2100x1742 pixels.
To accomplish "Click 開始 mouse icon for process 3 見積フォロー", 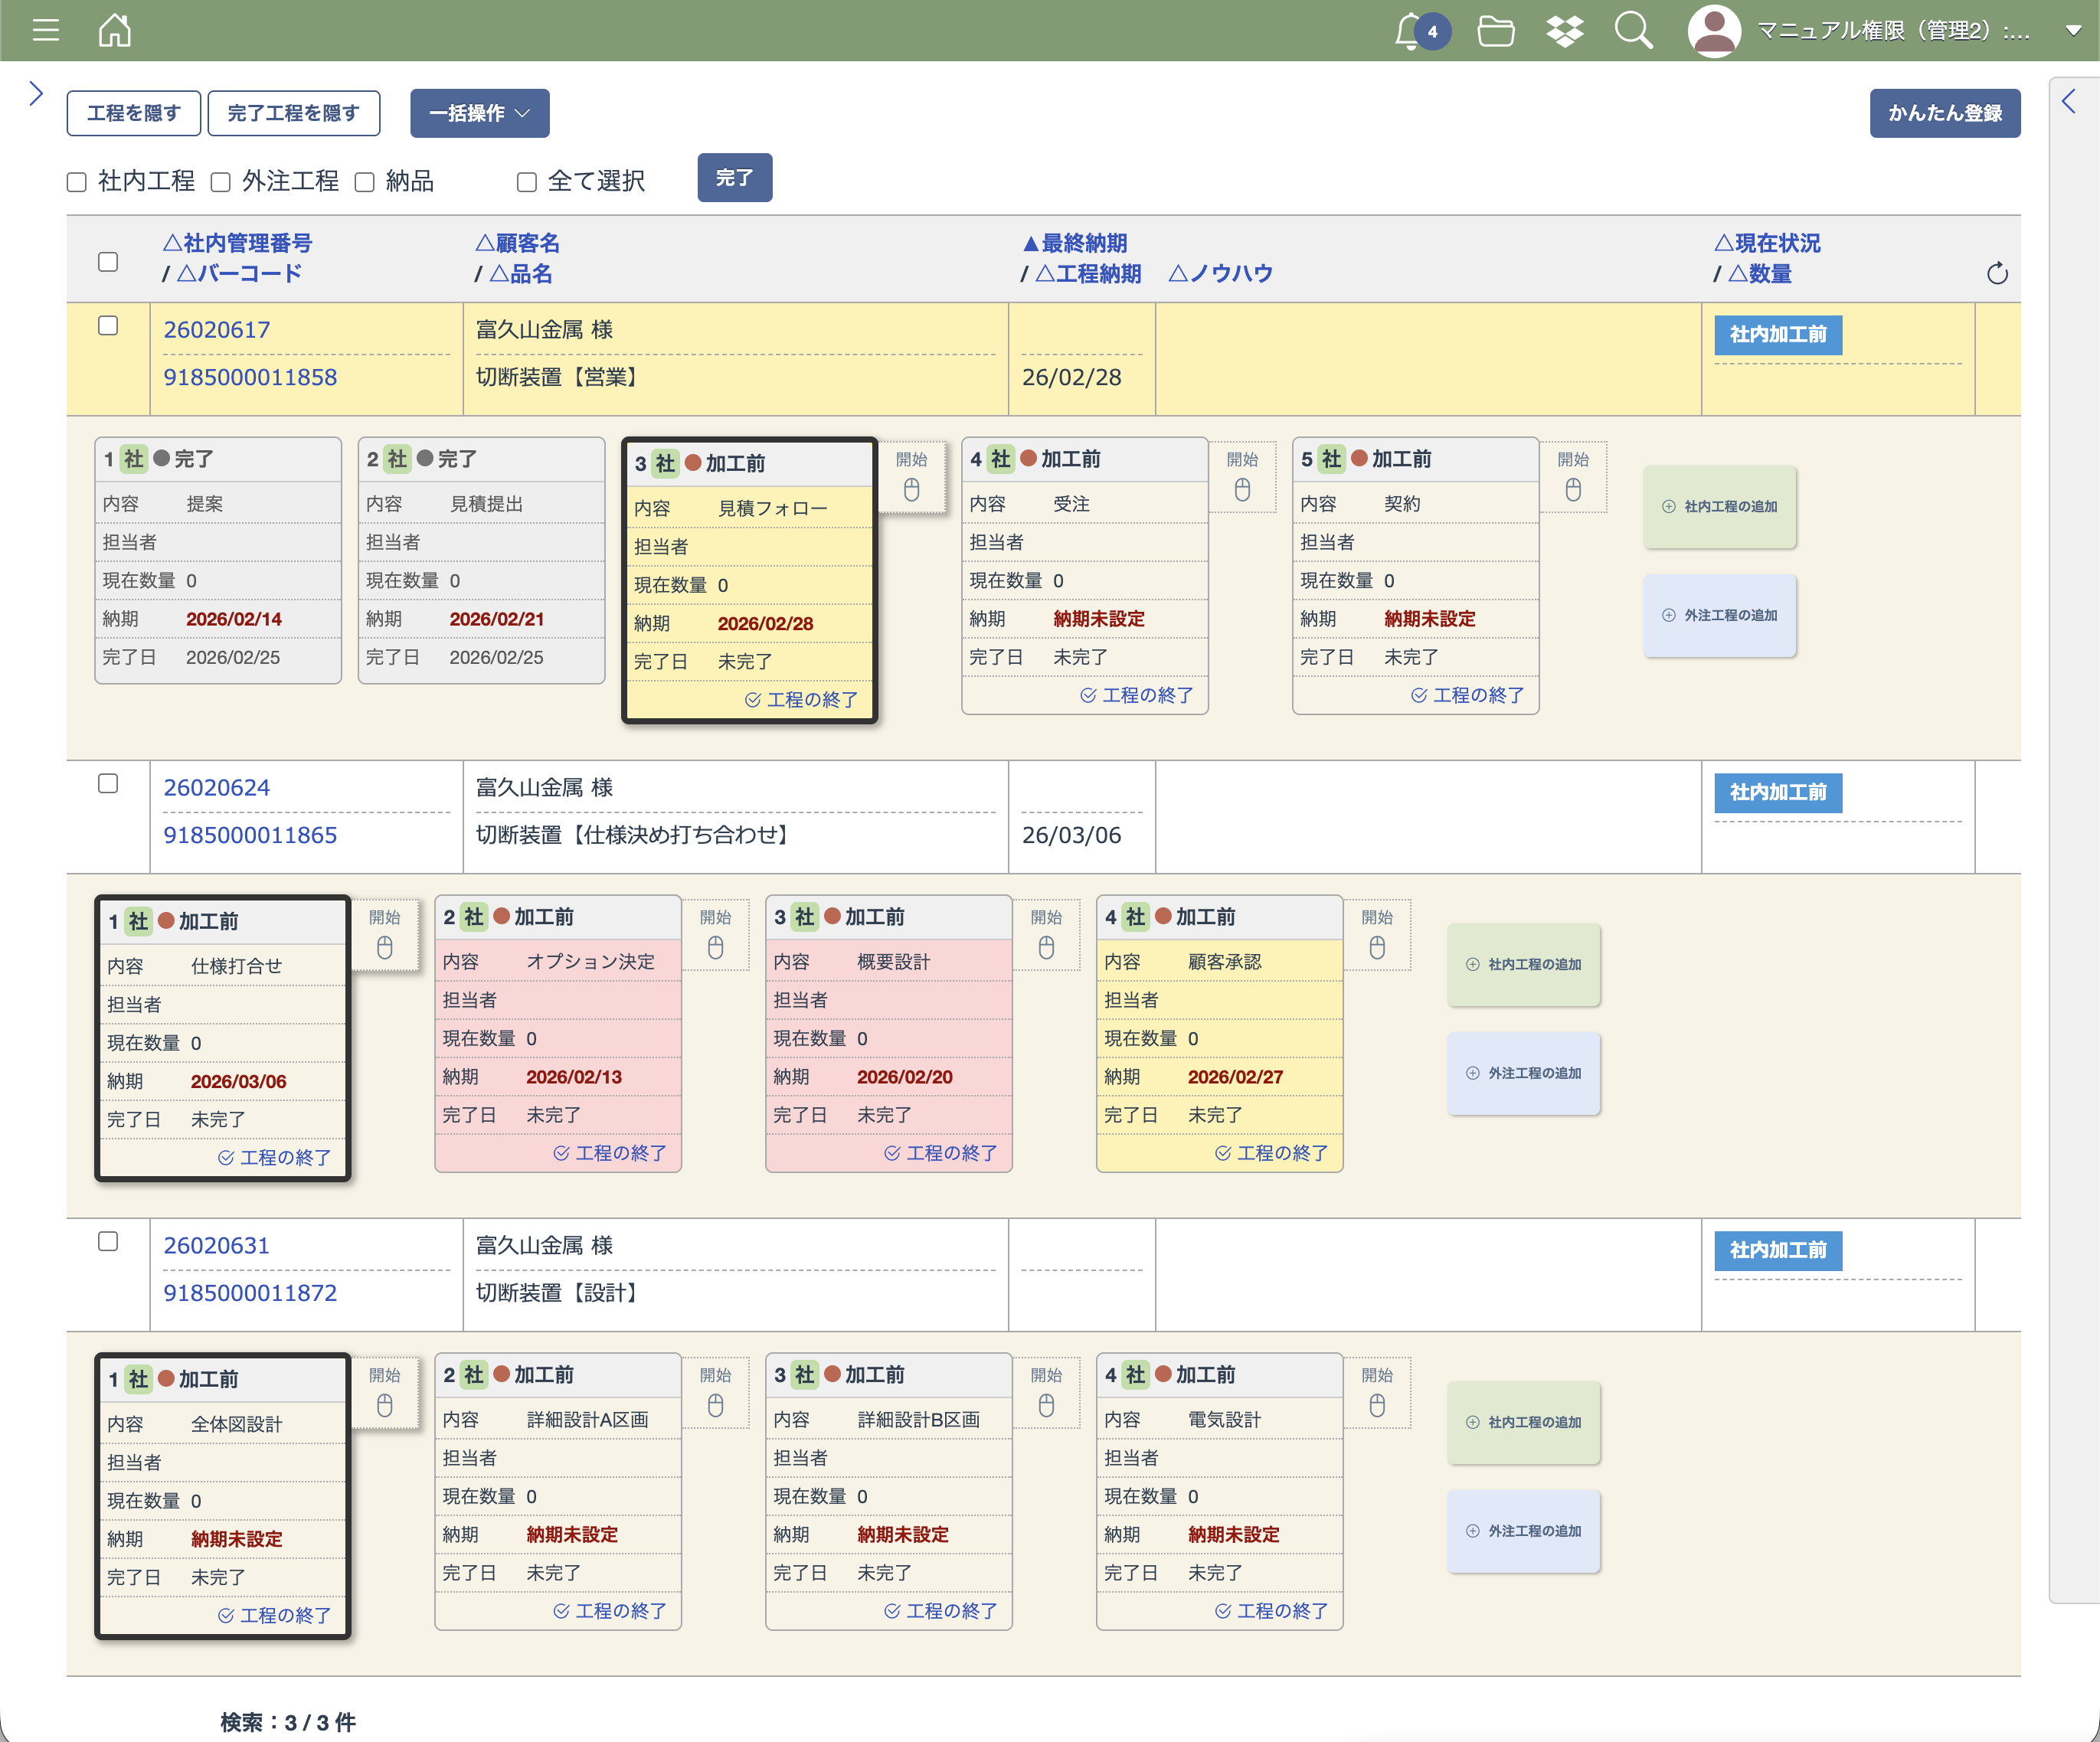I will click(911, 489).
